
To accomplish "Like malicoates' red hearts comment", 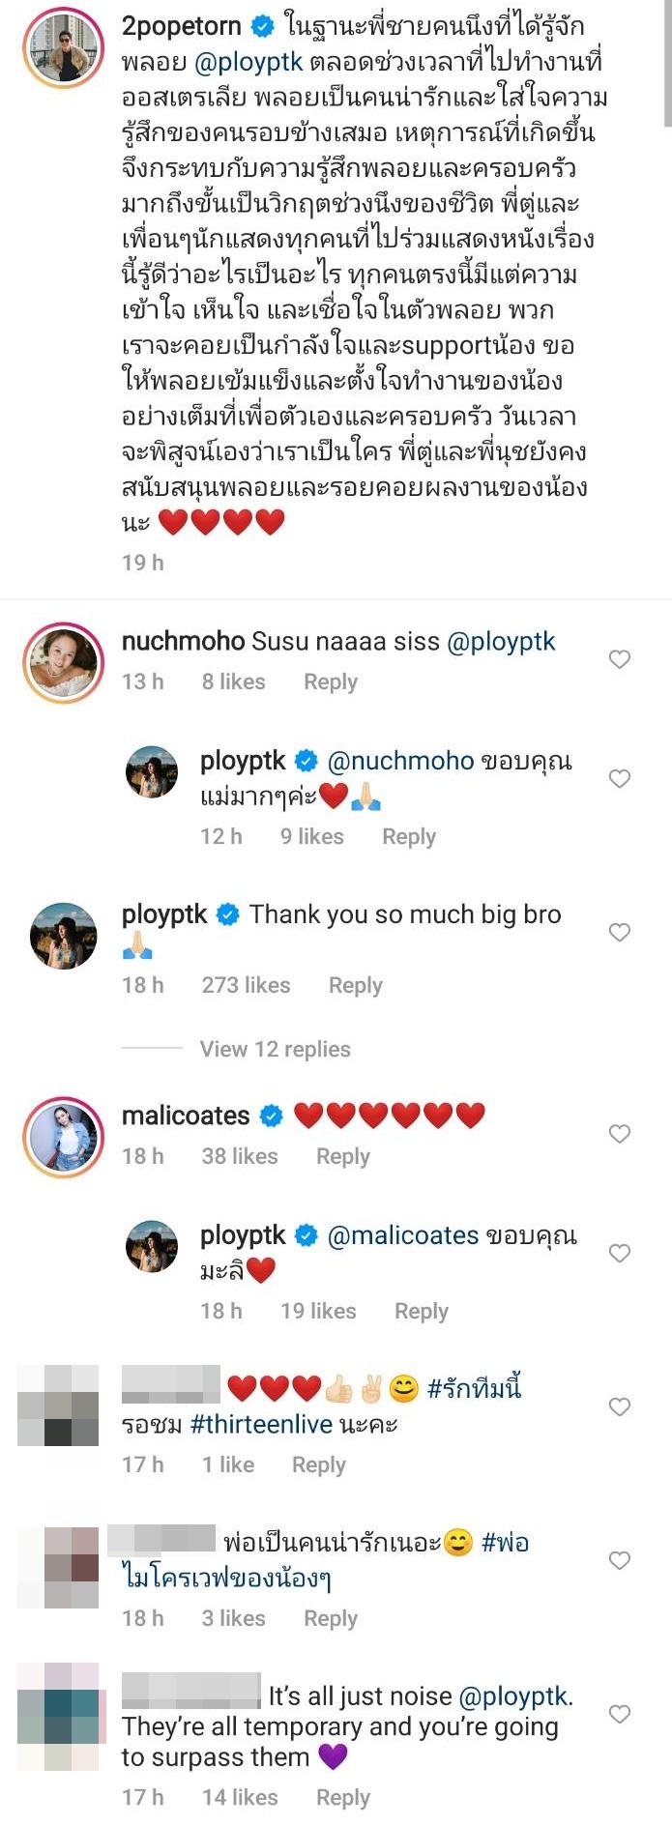I will (x=620, y=1134).
